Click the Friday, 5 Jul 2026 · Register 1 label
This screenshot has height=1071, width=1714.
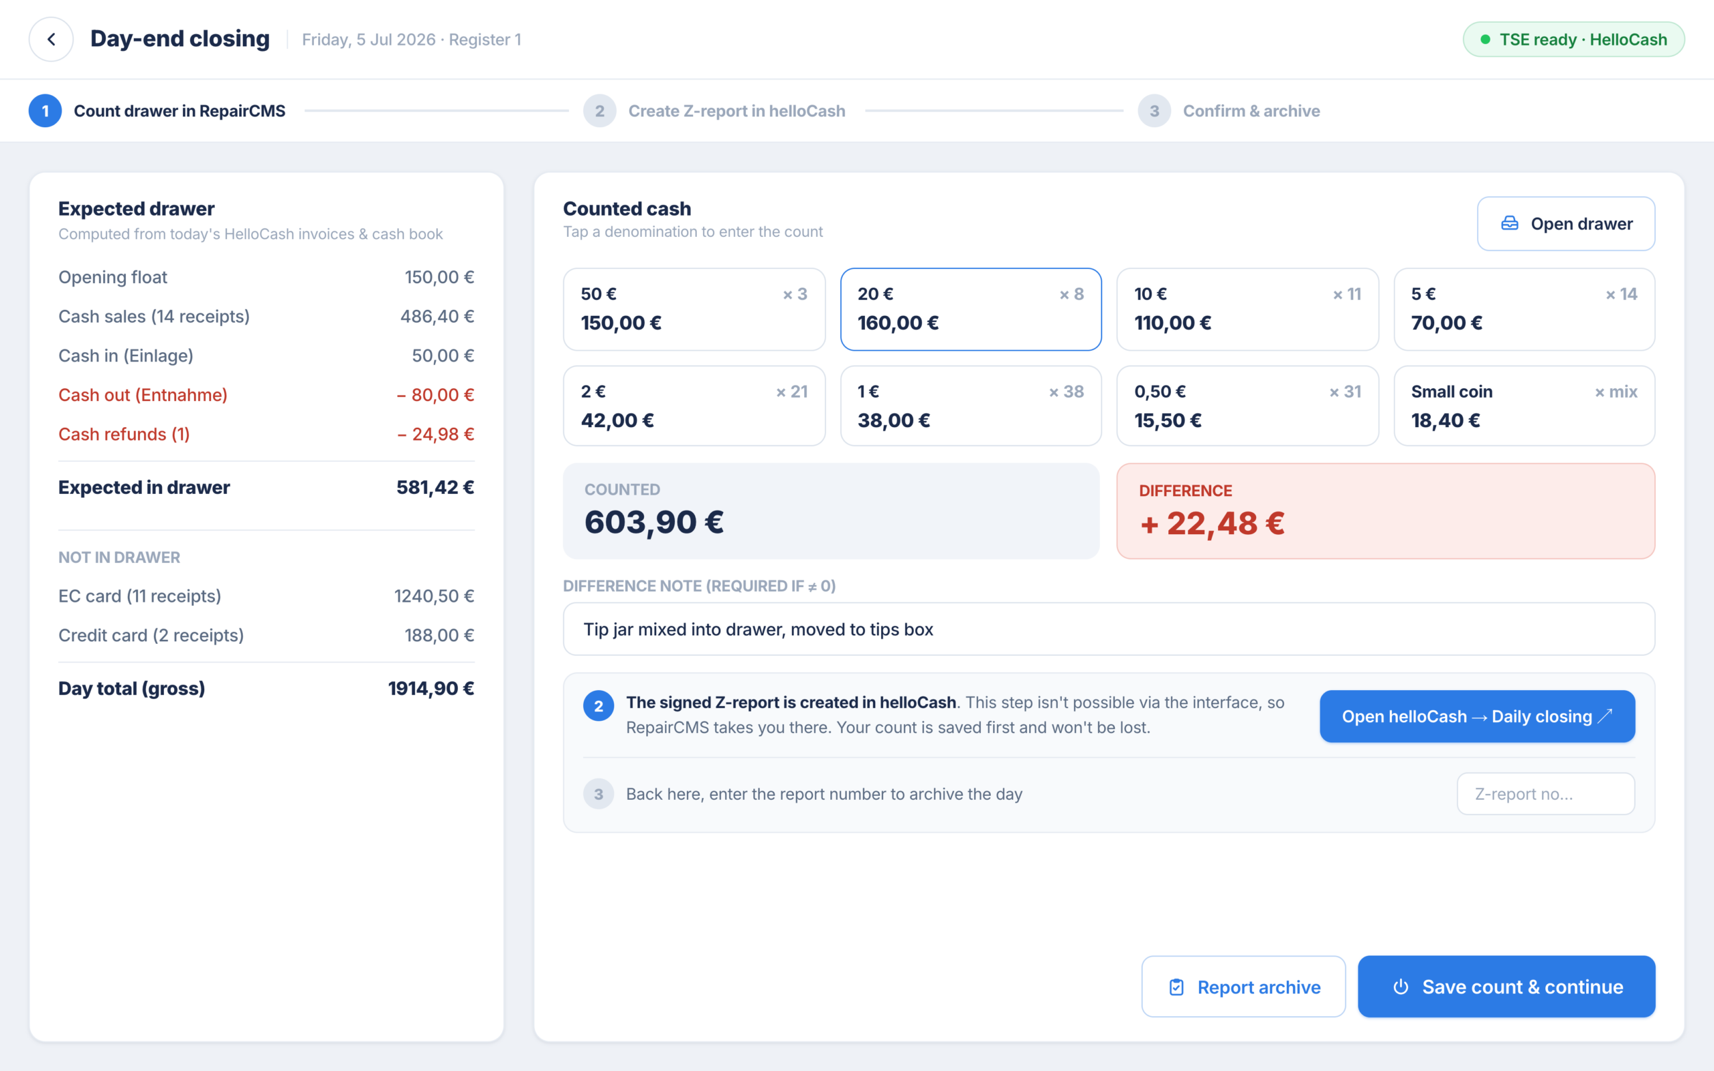pos(412,39)
